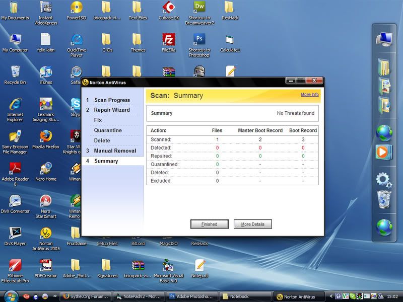
Task: Click the computer monitor icon in dock
Action: [x=384, y=39]
